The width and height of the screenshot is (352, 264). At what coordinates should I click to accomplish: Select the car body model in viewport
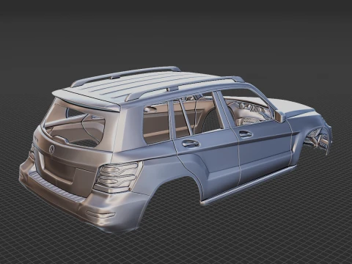click(175, 149)
